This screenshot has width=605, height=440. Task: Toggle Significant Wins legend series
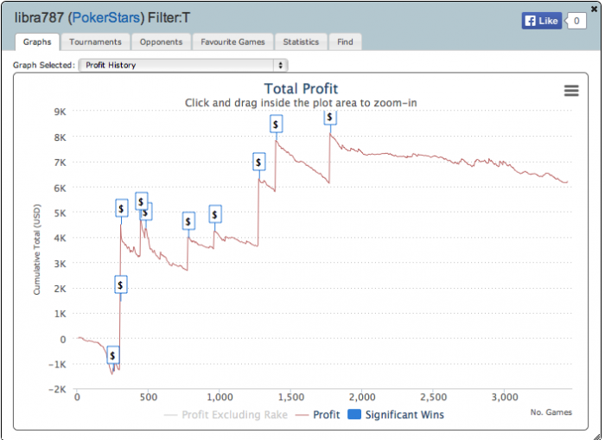tap(396, 415)
